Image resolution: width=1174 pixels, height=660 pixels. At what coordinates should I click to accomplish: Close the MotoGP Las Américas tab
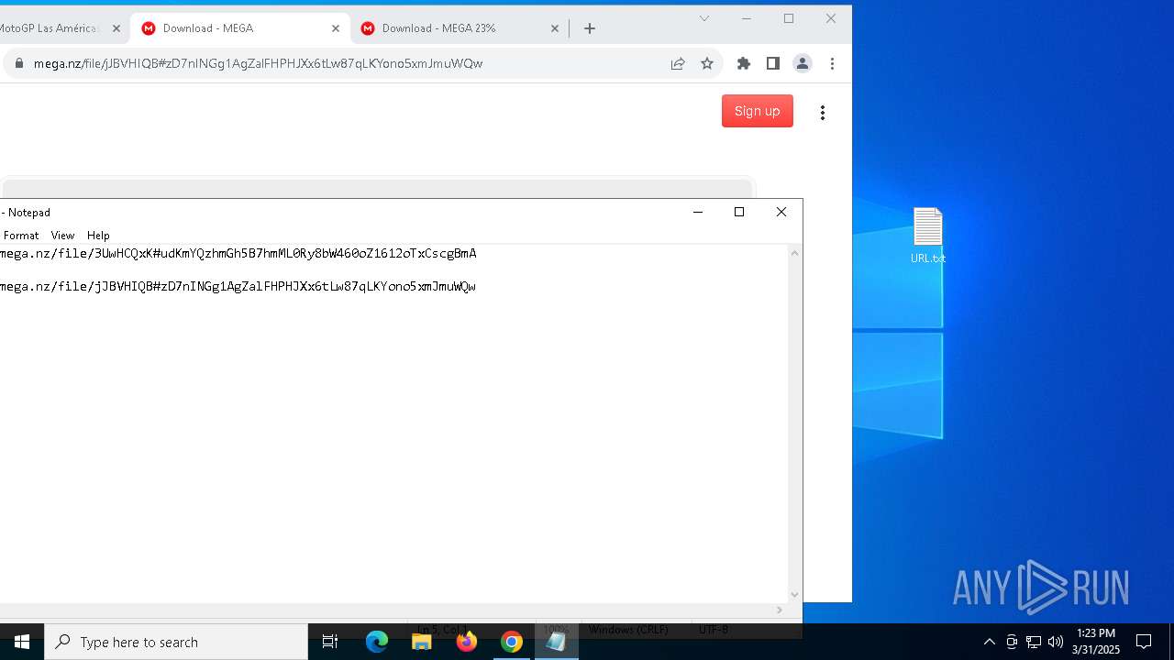[116, 28]
